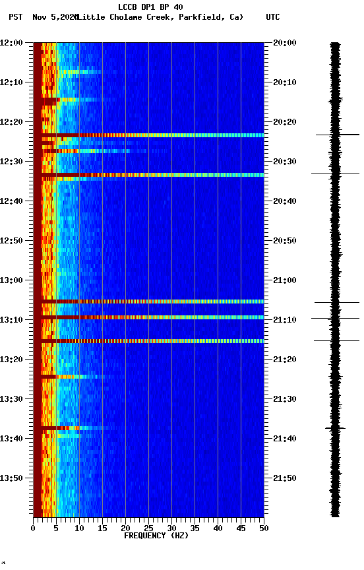Click the '12:50' PST time label
The image size is (364, 570).
pyautogui.click(x=11, y=241)
